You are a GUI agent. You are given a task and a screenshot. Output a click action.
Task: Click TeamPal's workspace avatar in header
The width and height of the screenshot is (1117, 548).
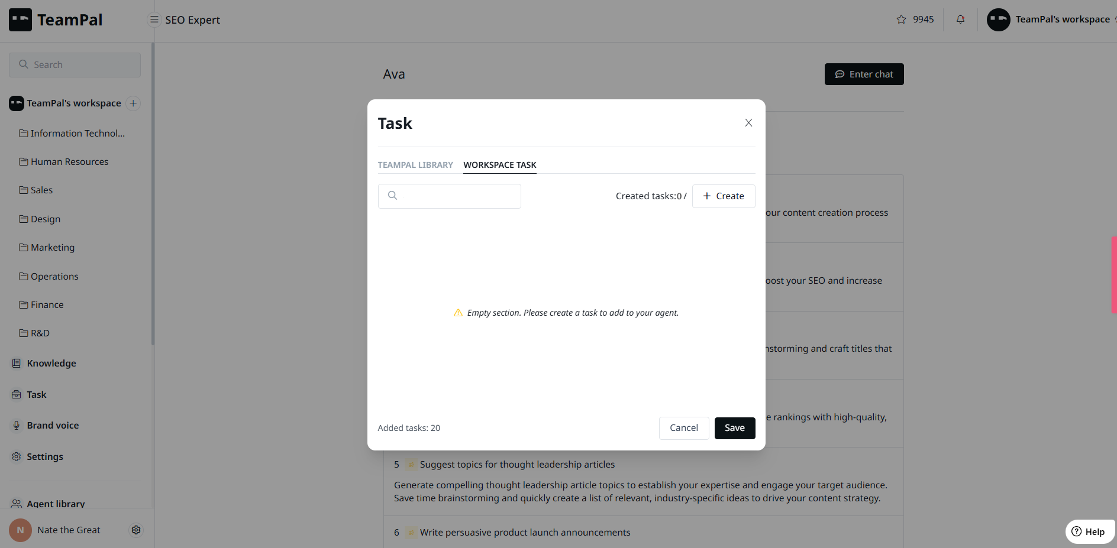[x=998, y=20]
